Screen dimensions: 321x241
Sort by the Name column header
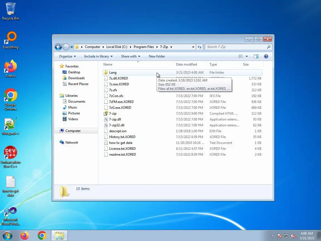coord(138,64)
